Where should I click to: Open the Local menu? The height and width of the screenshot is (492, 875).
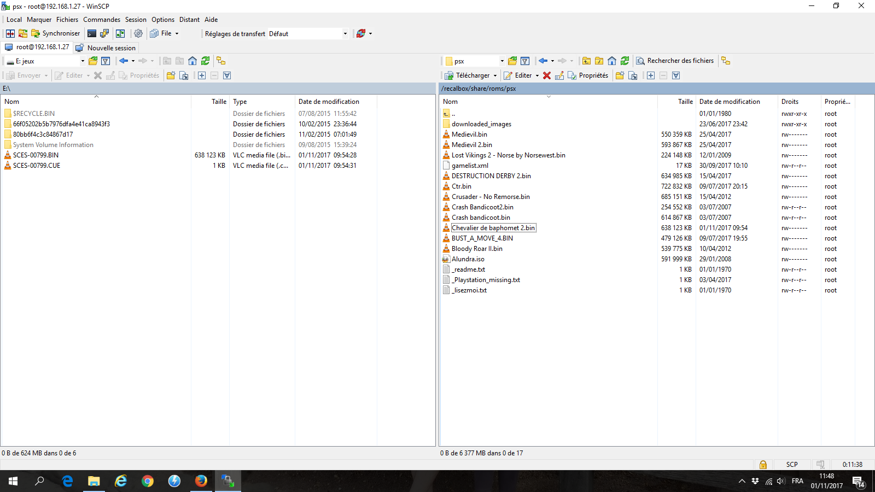14,20
